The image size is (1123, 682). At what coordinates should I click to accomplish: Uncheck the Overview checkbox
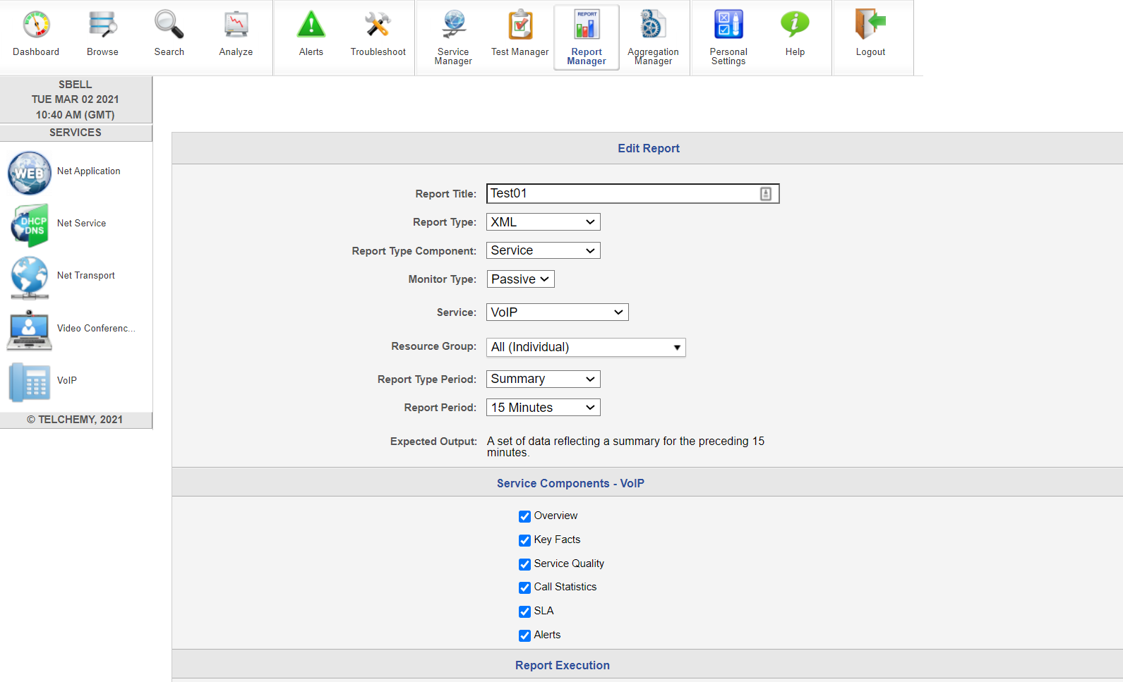[524, 516]
